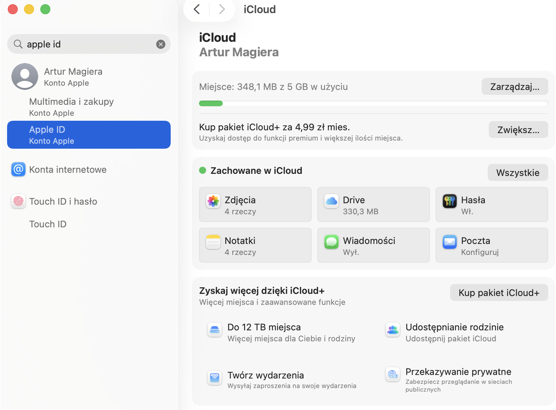Select Multimedia i zakupy sidebar item

[89, 107]
